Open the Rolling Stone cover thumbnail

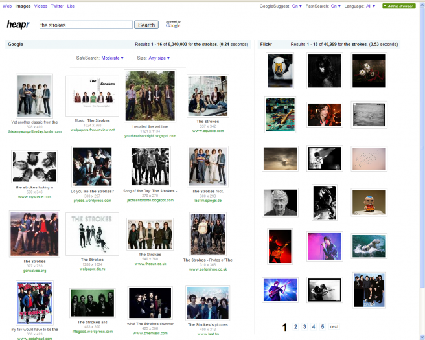click(34, 303)
